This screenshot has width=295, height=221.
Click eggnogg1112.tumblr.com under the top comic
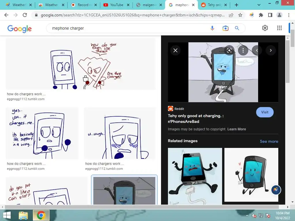(x=26, y=99)
